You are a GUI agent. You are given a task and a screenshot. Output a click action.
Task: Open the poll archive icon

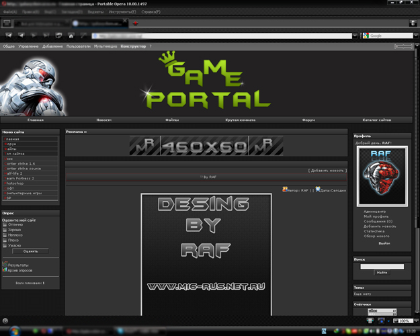(x=5, y=270)
